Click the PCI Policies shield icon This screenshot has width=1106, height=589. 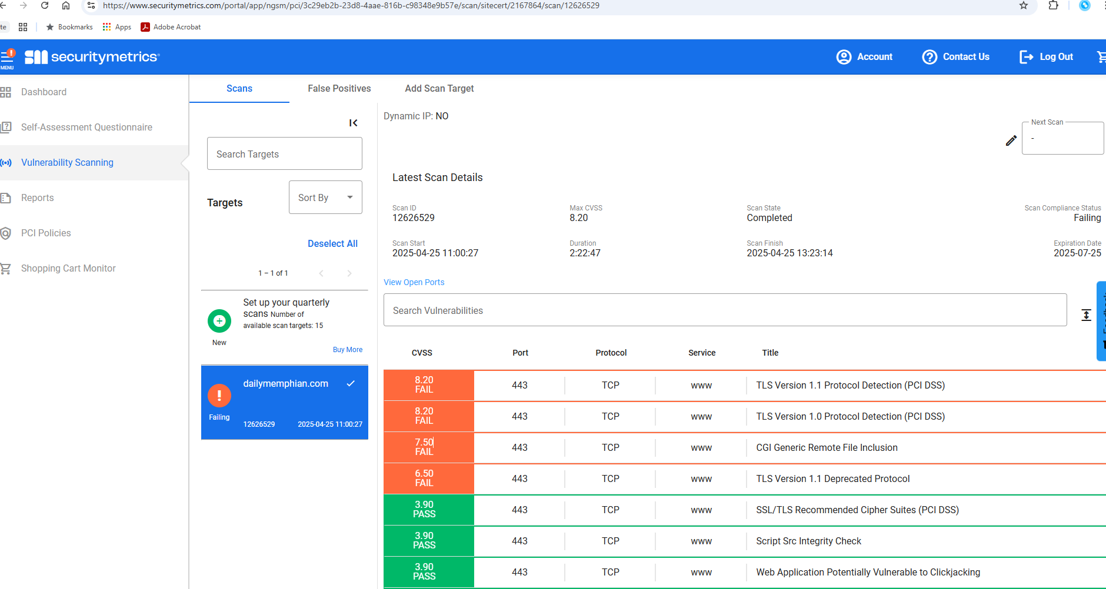click(x=6, y=233)
